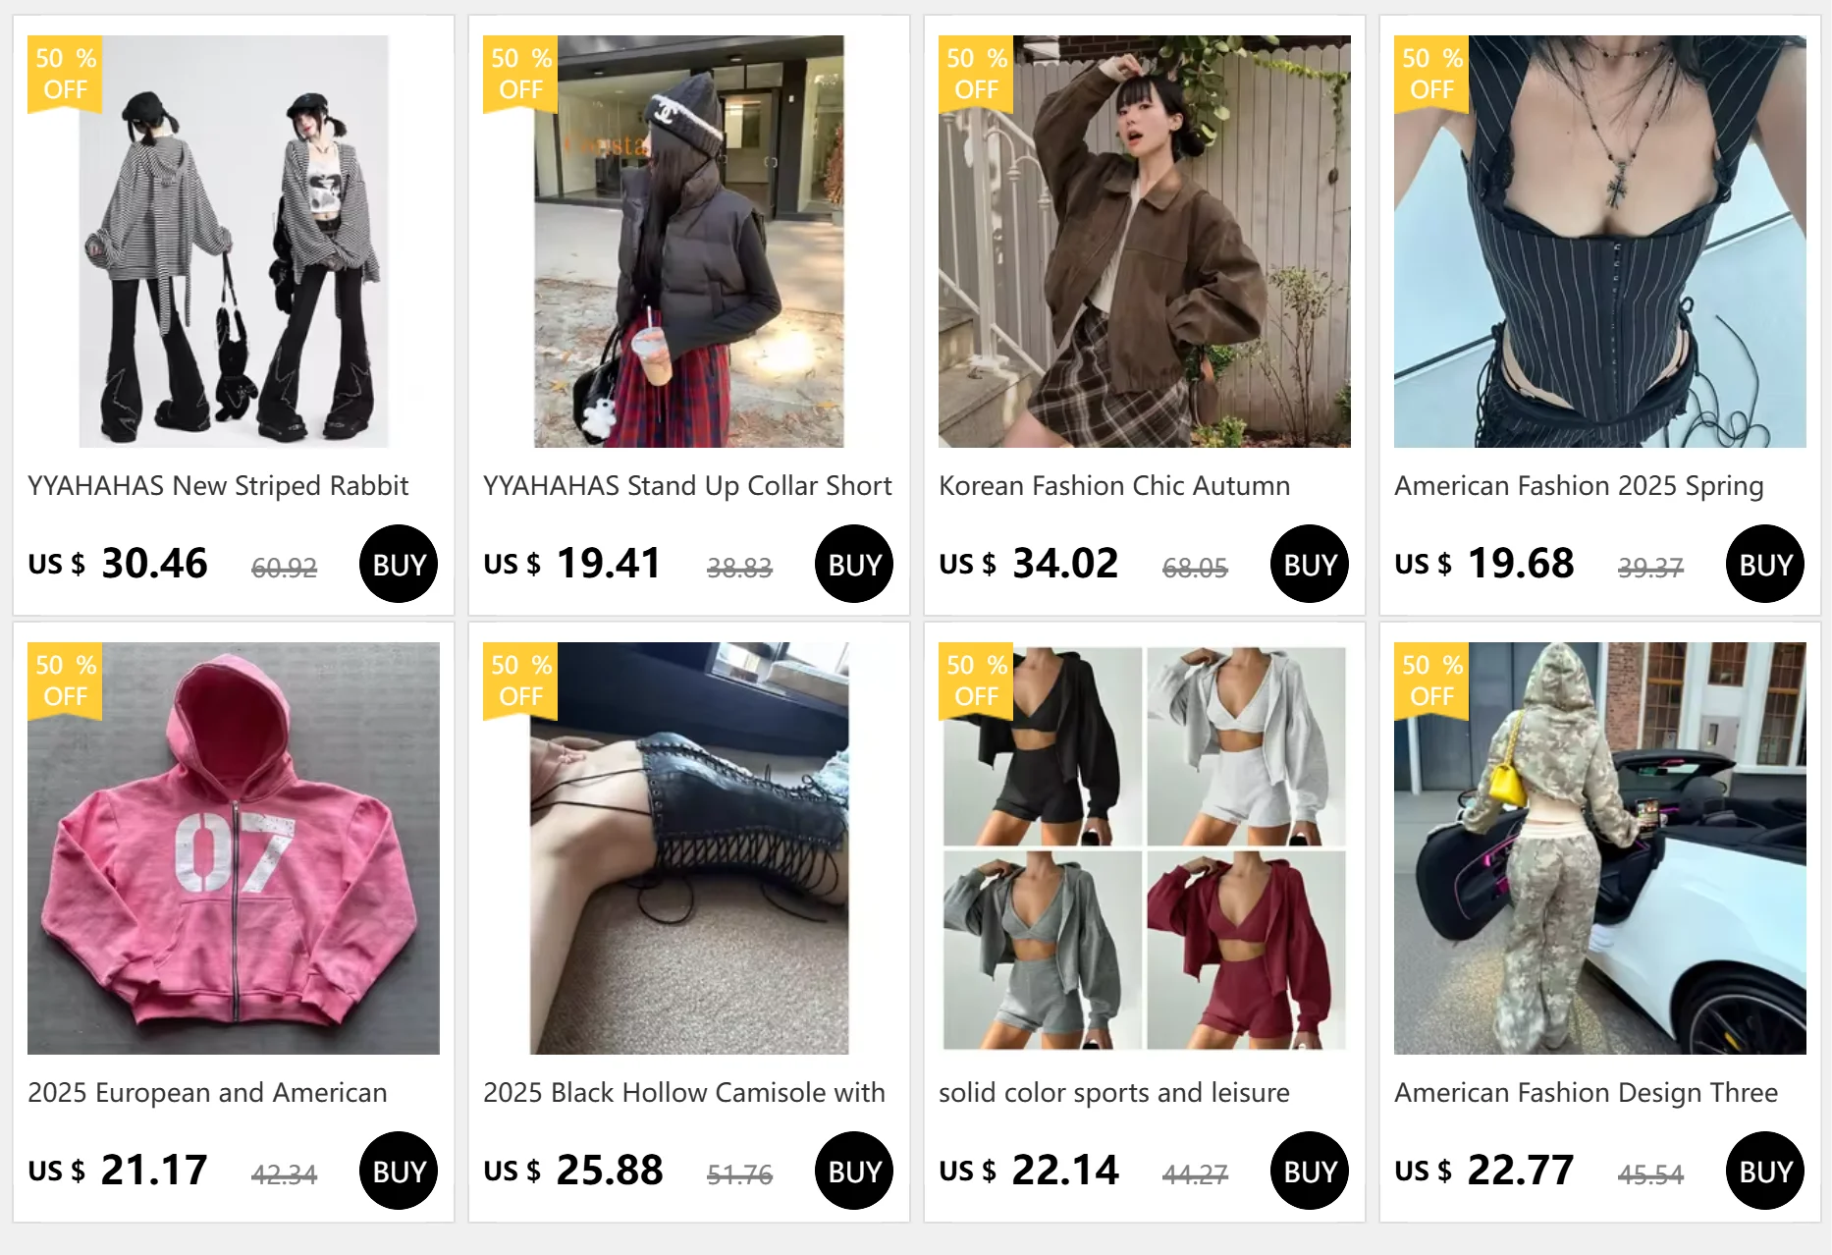
Task: Open 2025 European and American title link
Action: coord(207,1093)
